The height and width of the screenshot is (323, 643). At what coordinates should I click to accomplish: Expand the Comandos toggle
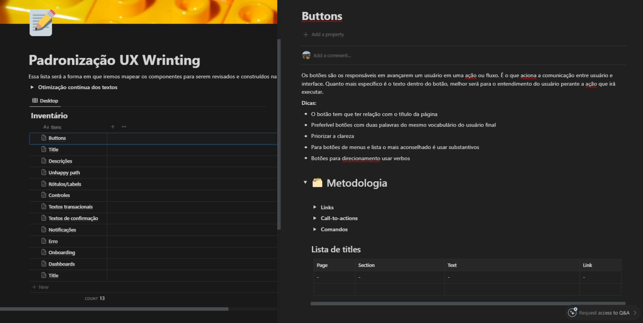coord(315,229)
